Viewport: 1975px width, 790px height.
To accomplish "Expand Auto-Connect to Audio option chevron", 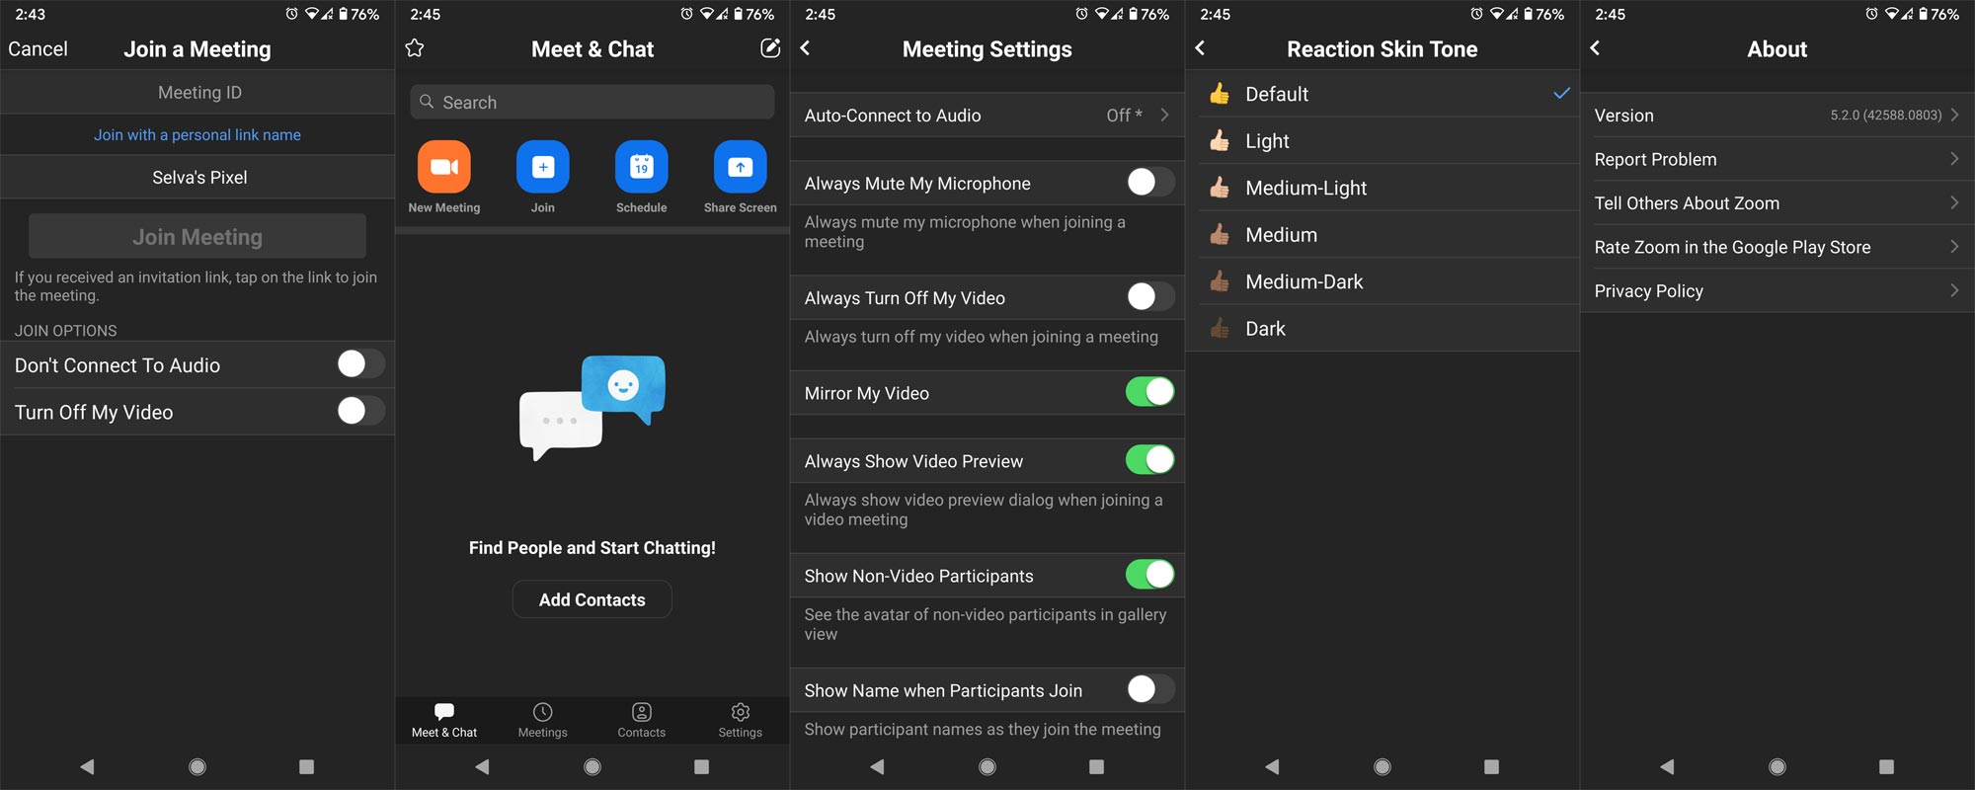I will 1165,116.
